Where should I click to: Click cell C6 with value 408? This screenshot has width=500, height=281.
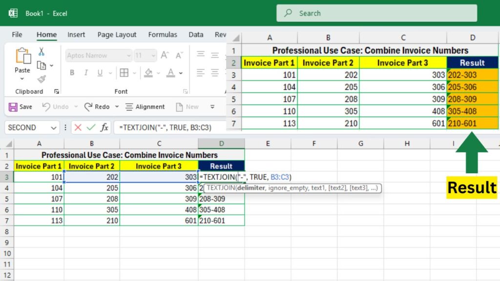(159, 210)
